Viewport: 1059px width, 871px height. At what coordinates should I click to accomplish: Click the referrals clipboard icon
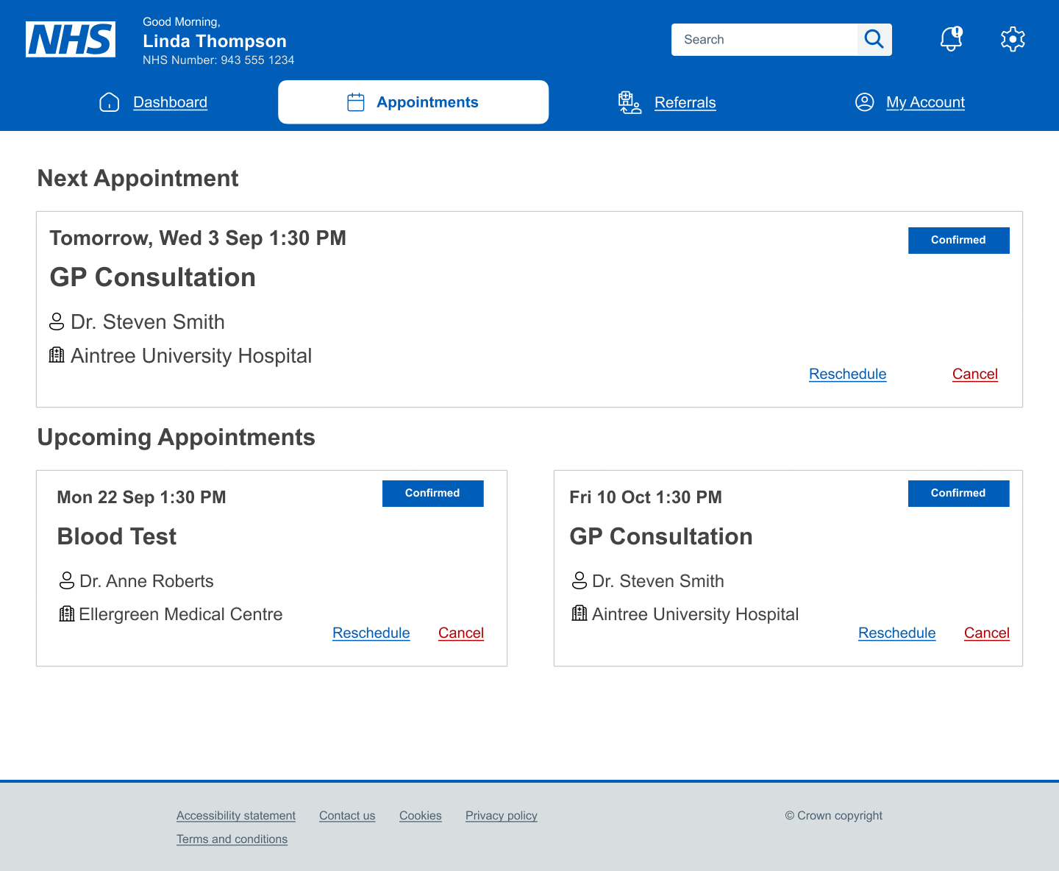pos(629,102)
